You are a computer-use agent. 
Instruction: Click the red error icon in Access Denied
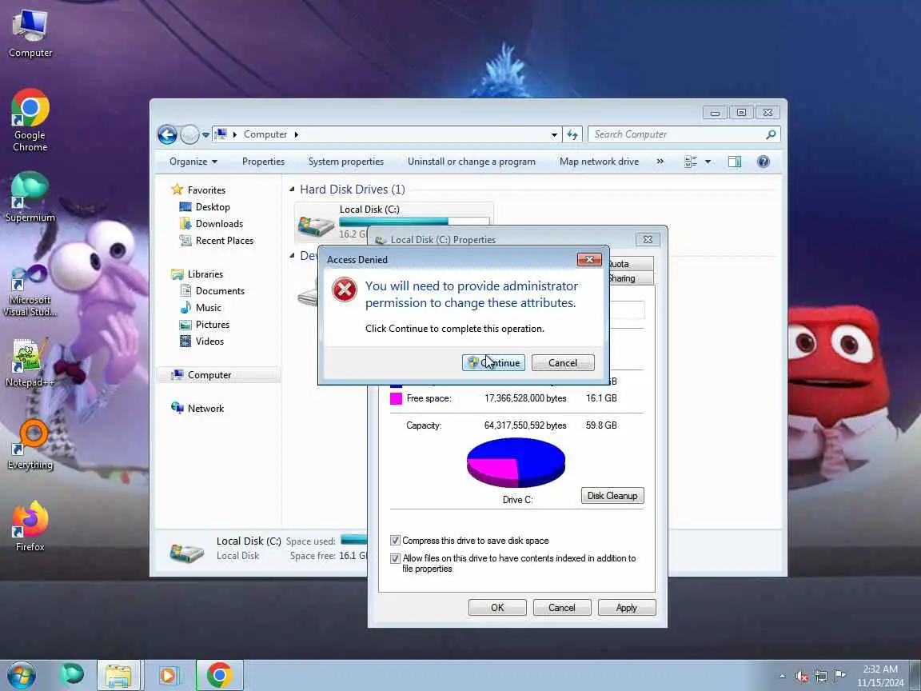[x=345, y=290]
